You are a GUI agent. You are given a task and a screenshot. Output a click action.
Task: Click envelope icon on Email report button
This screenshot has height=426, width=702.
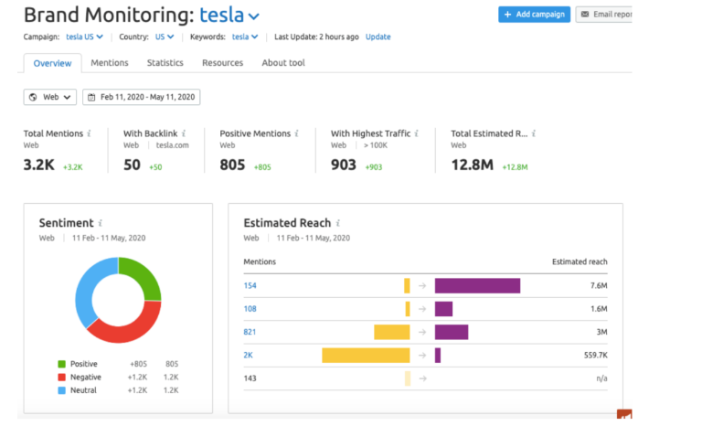point(585,15)
